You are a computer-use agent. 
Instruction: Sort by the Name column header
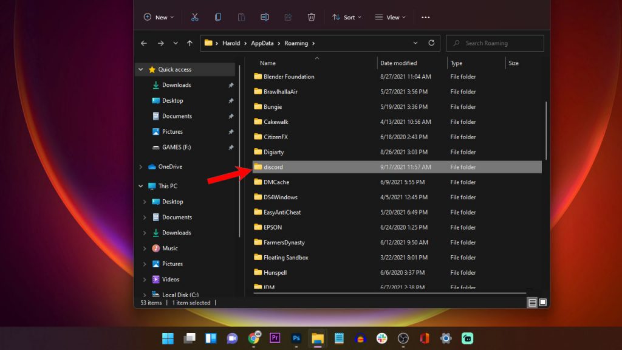[x=268, y=63]
